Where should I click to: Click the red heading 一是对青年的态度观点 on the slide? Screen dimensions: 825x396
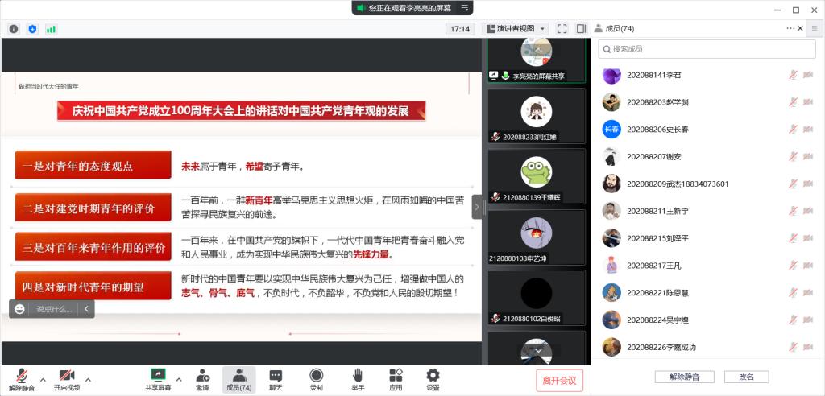(x=93, y=165)
